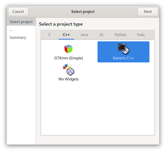Click the Wx Widgets label
The image size is (166, 152).
[x=68, y=79]
